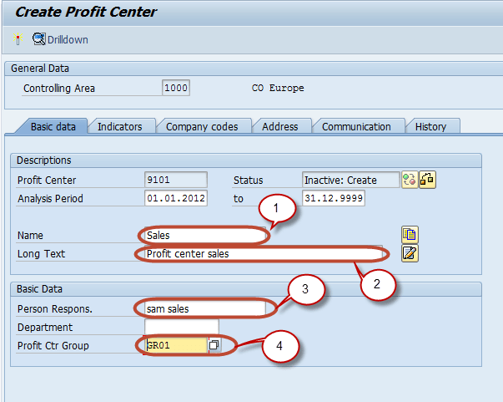Image resolution: width=503 pixels, height=402 pixels.
Task: Select the Communication tab
Action: 356,126
